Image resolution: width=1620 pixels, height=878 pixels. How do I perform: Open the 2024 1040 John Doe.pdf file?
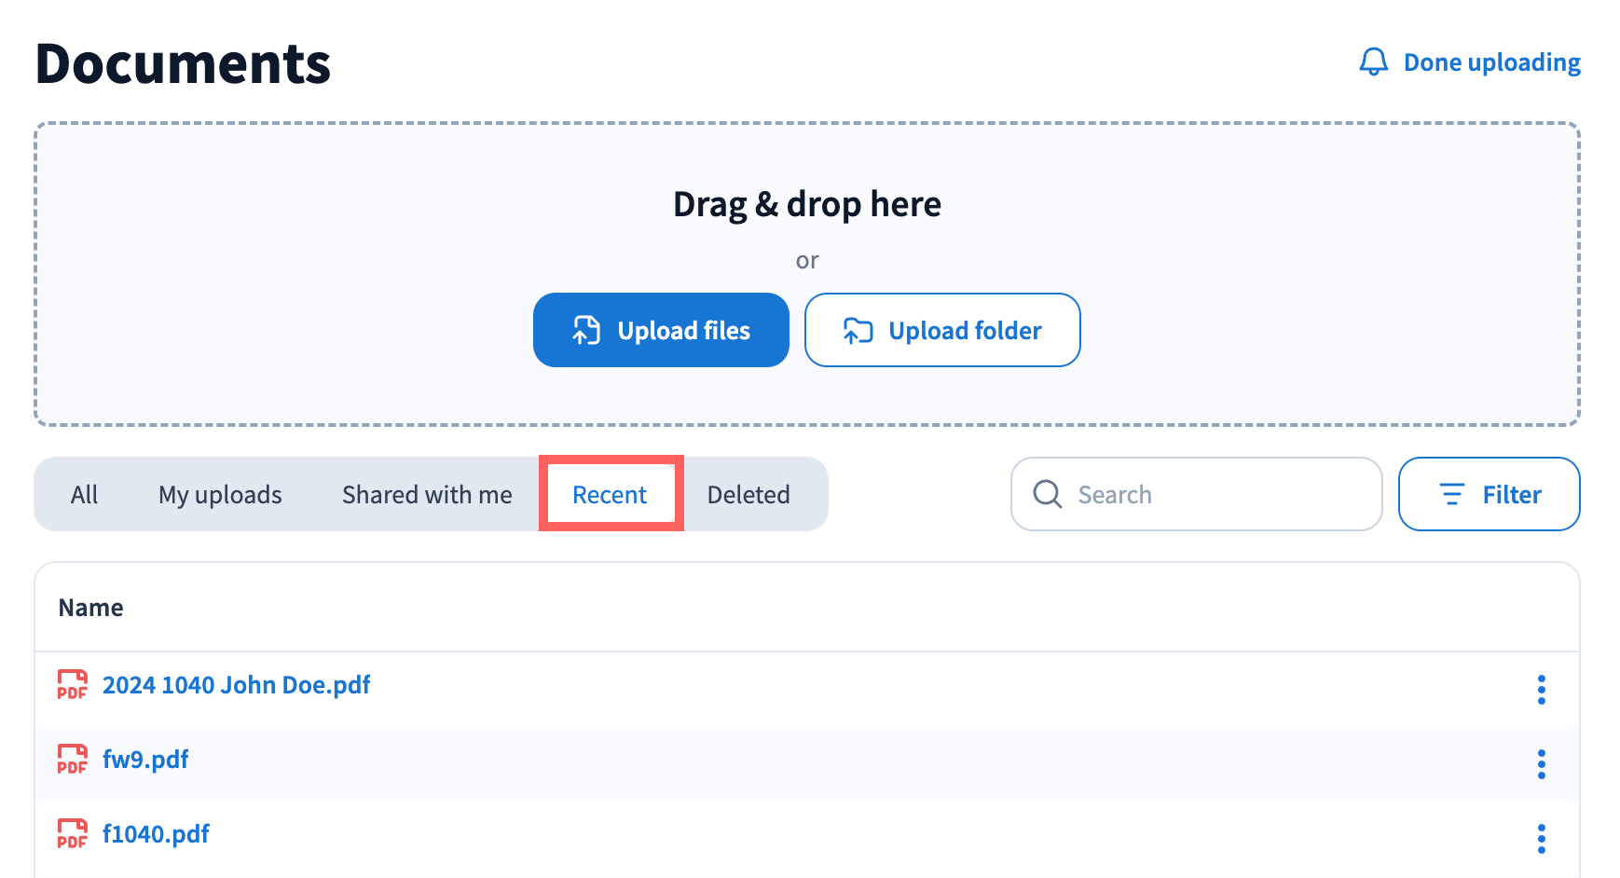[236, 685]
